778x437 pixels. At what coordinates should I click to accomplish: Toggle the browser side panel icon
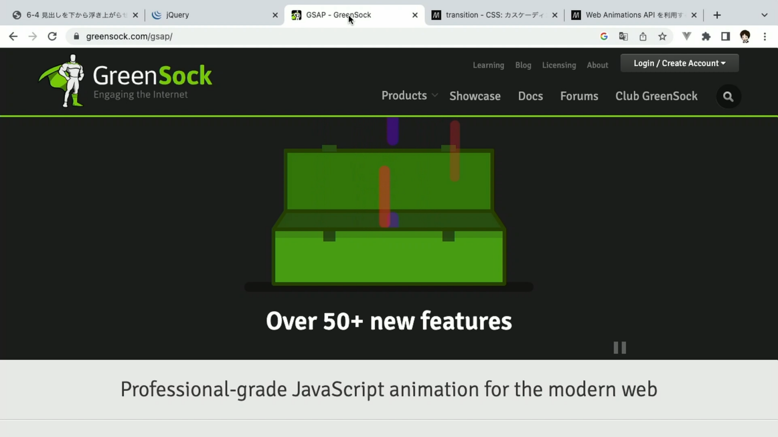pyautogui.click(x=725, y=36)
